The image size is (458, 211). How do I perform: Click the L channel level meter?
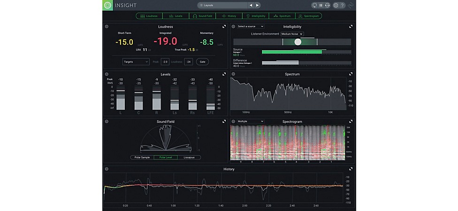point(121,98)
